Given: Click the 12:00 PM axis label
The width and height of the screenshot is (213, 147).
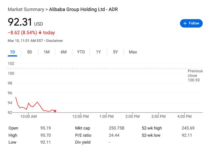Looking at the screenshot, I should tap(81, 116).
